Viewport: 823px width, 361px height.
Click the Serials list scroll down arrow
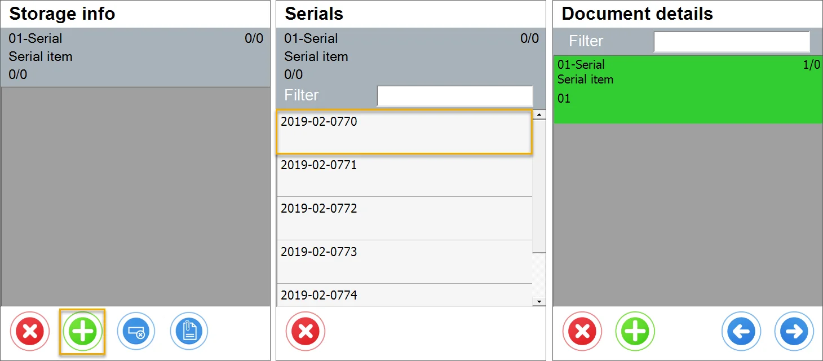pyautogui.click(x=539, y=302)
